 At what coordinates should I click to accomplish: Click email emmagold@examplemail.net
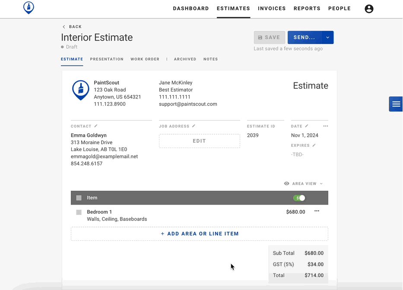pyautogui.click(x=105, y=156)
